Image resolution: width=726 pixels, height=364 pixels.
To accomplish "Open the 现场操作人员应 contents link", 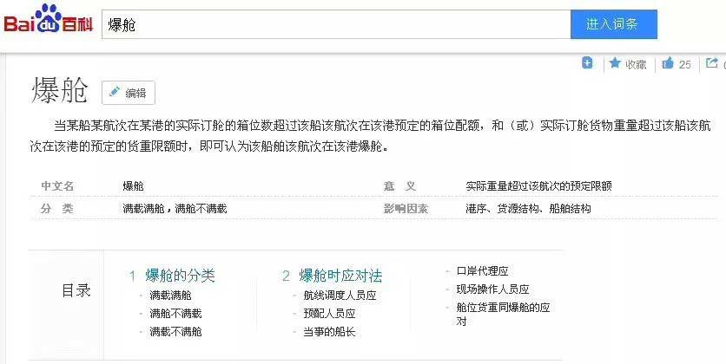I will point(492,289).
